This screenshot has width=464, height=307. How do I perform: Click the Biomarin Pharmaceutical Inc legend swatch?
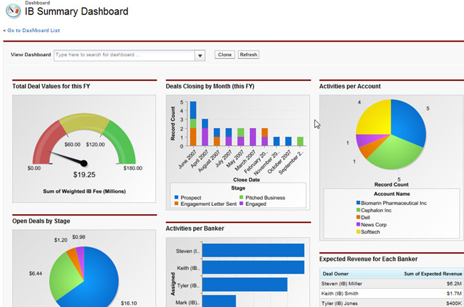359,203
